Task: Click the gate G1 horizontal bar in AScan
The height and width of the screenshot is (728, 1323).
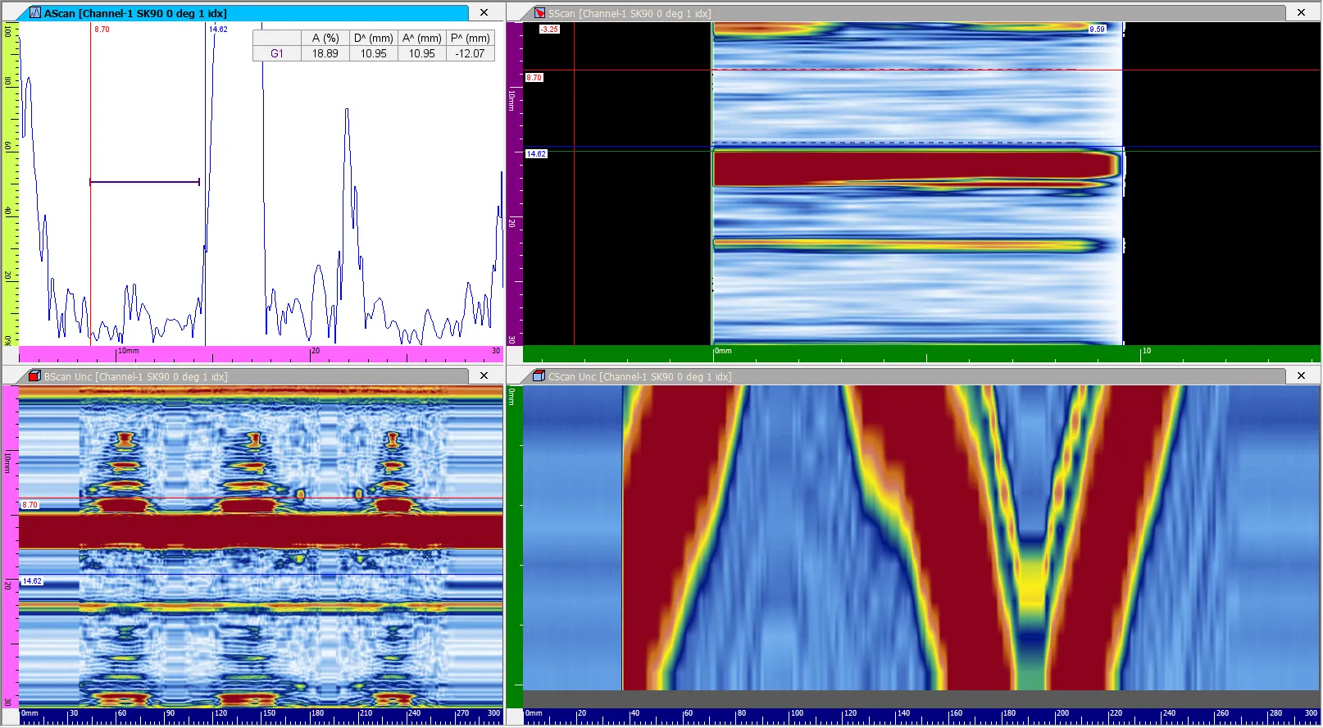Action: click(144, 182)
